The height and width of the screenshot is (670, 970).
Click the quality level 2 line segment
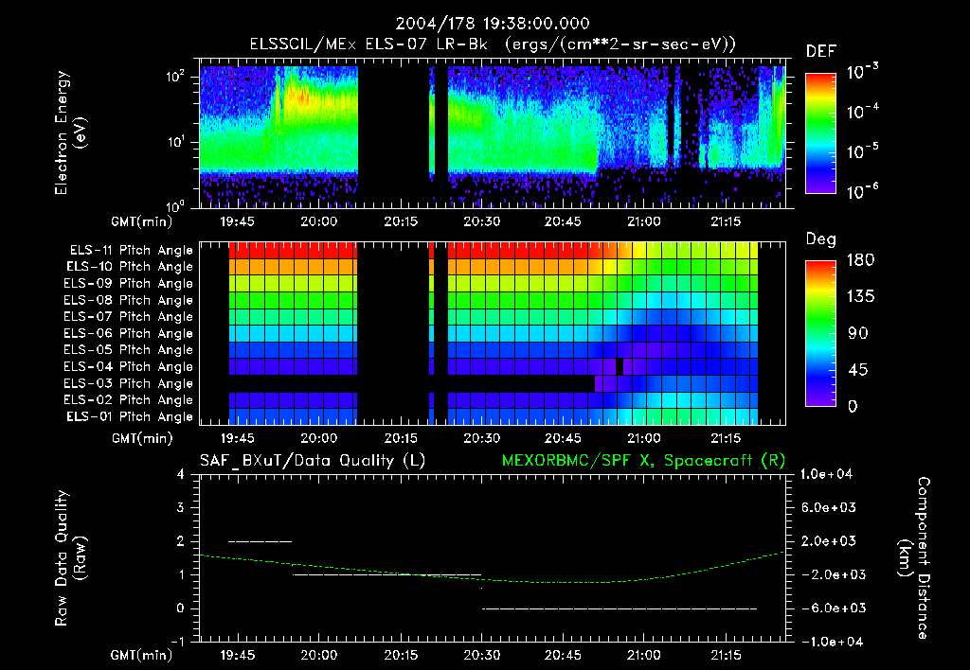pos(260,541)
